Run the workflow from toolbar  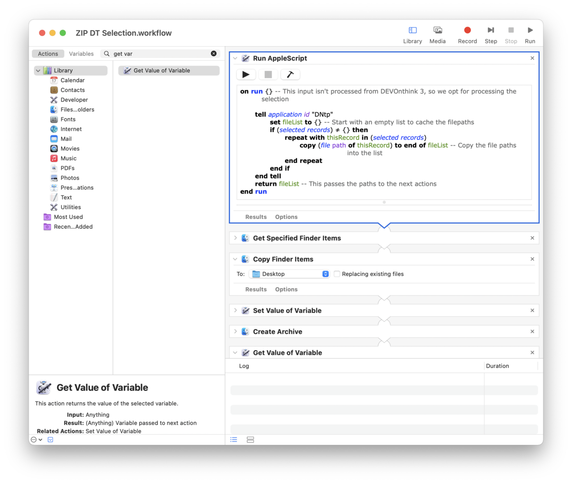(x=530, y=30)
